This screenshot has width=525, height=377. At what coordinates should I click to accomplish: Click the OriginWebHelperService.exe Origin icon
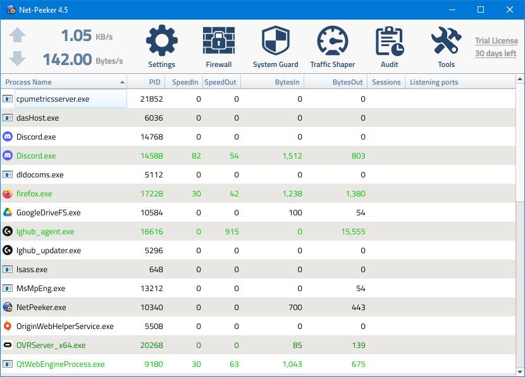8,326
